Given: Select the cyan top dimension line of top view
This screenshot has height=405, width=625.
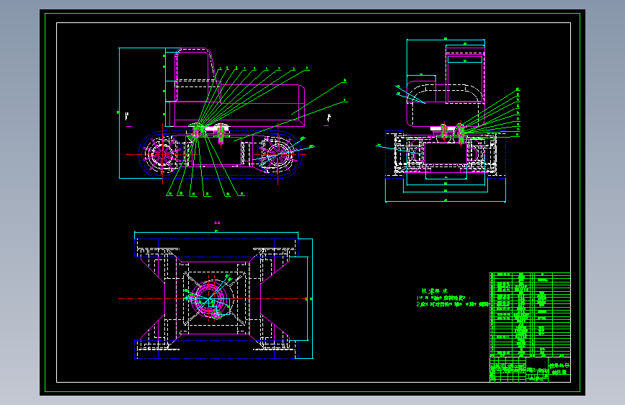Looking at the screenshot, I should coord(216,232).
